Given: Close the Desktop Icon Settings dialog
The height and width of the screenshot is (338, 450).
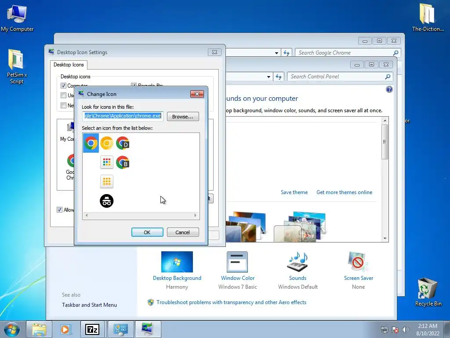Looking at the screenshot, I should (214, 52).
